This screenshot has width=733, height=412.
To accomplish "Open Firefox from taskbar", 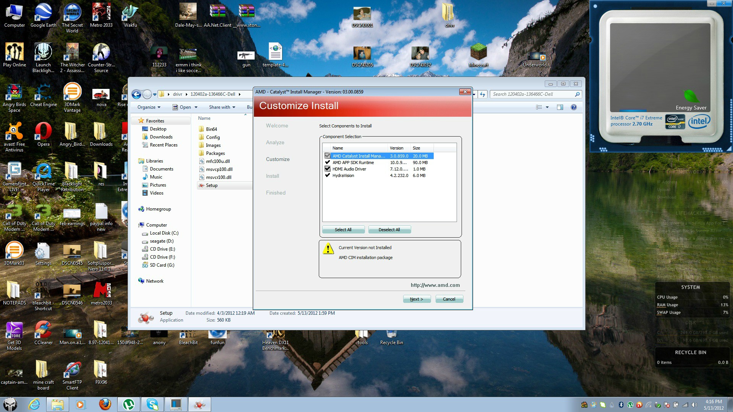I will click(x=105, y=404).
